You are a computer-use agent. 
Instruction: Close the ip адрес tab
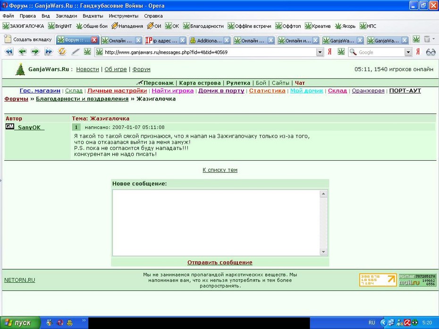(183, 41)
